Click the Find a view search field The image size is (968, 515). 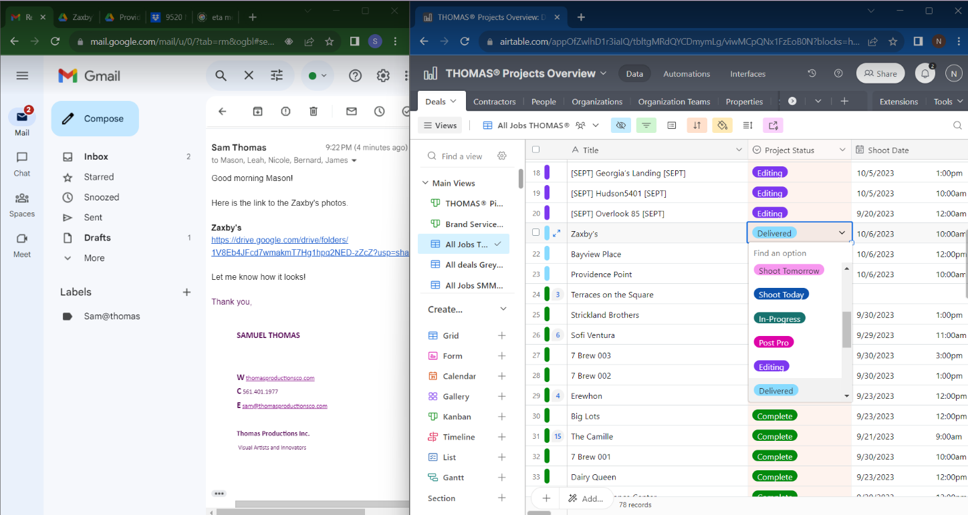[x=461, y=156]
